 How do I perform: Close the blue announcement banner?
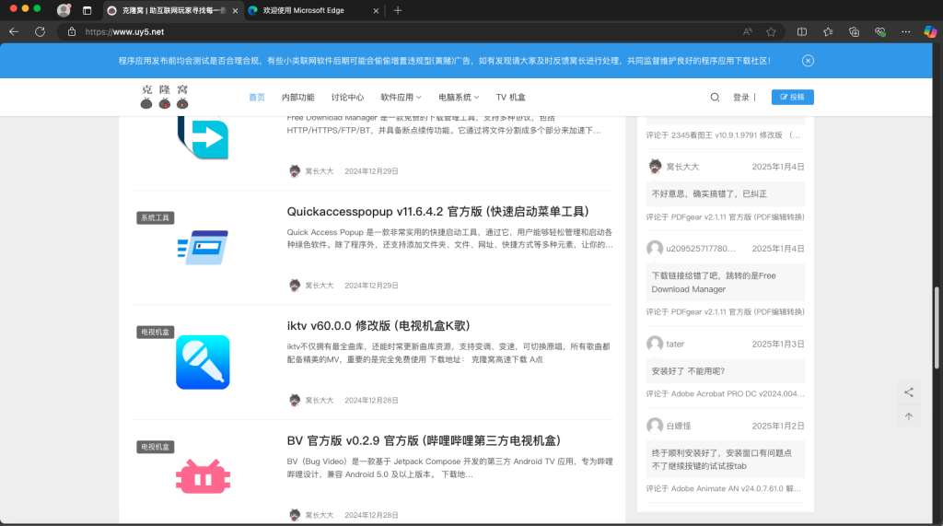808,61
